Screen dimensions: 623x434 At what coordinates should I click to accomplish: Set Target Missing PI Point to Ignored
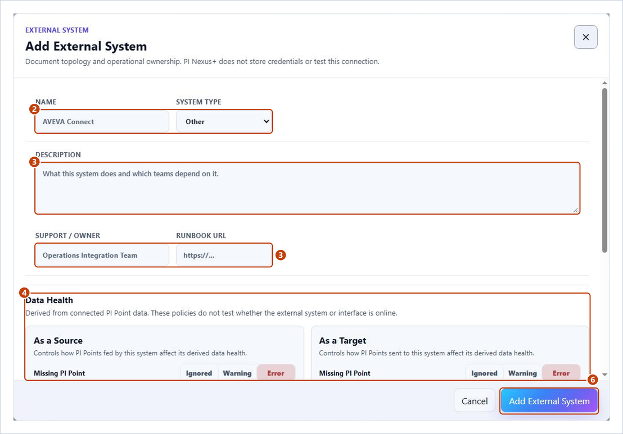(484, 373)
